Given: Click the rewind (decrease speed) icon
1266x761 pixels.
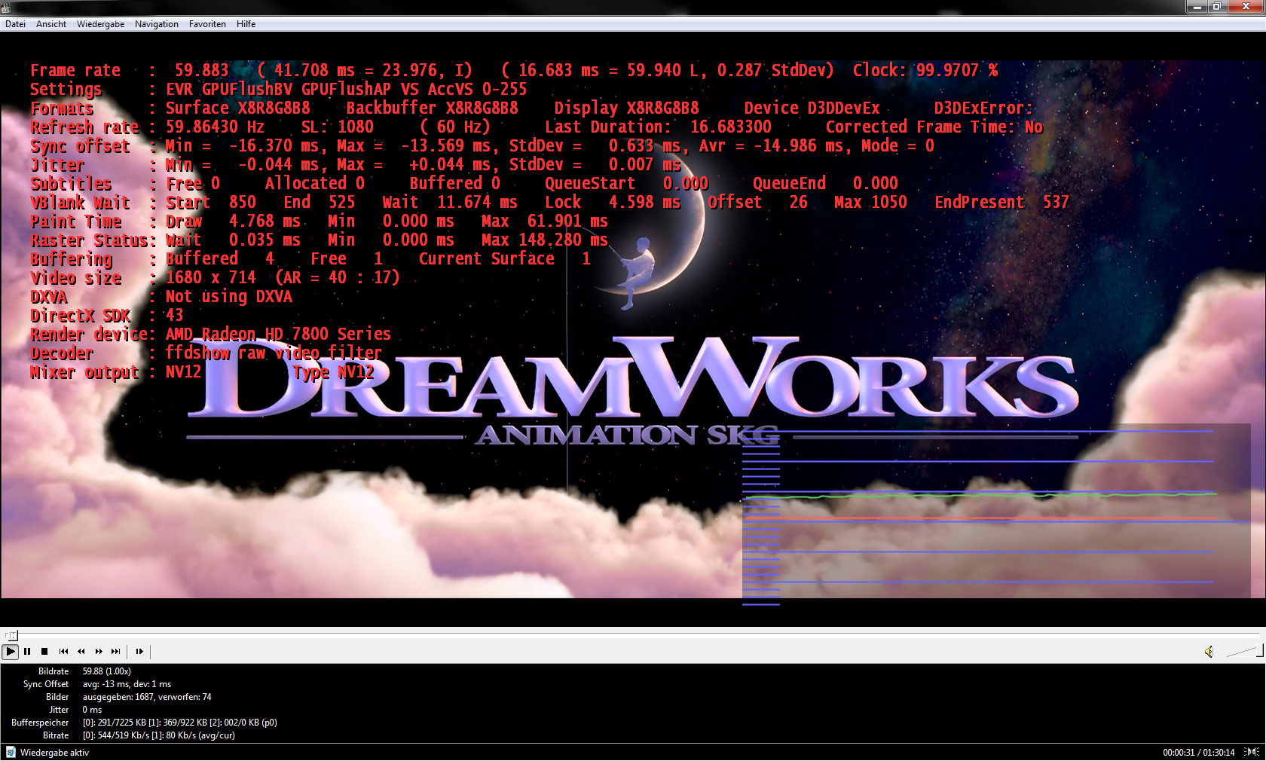Looking at the screenshot, I should [x=81, y=652].
